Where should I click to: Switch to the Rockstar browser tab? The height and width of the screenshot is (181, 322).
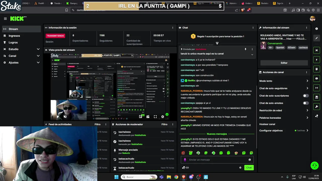pos(263,3)
